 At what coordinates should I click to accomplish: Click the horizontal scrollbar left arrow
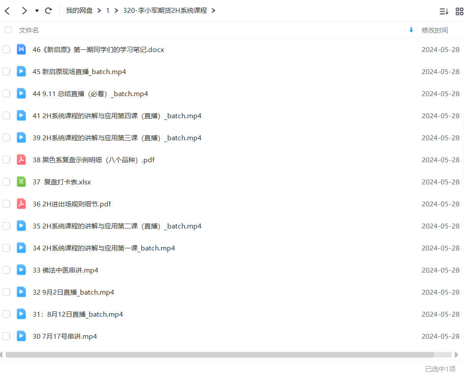[1, 355]
